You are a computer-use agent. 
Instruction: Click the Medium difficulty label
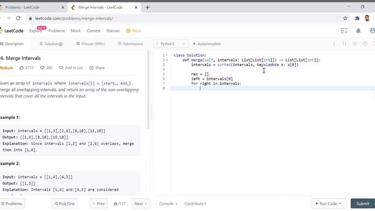coord(6,68)
